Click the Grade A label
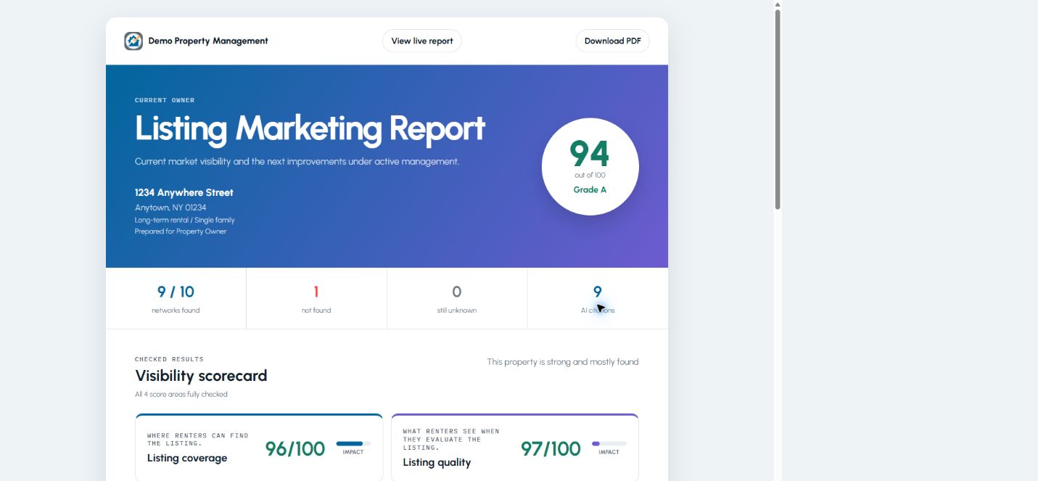1038x481 pixels. [x=590, y=190]
